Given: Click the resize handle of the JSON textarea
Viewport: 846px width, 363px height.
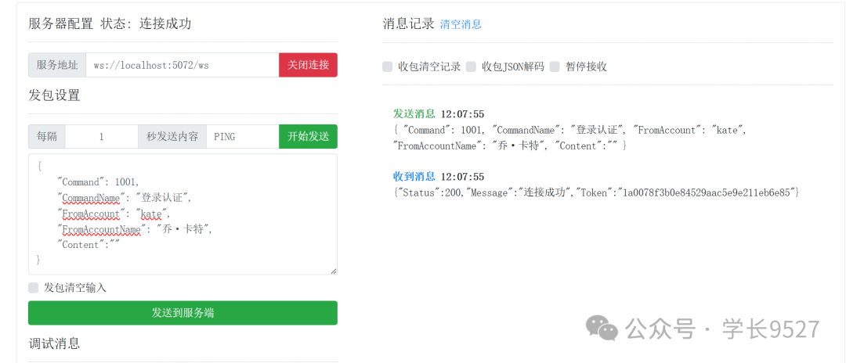Looking at the screenshot, I should [x=333, y=271].
